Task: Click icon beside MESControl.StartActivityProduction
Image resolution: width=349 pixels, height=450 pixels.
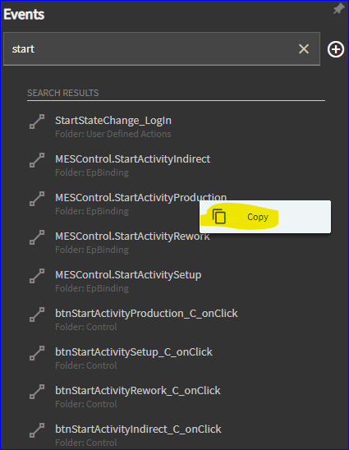Action: pyautogui.click(x=37, y=199)
